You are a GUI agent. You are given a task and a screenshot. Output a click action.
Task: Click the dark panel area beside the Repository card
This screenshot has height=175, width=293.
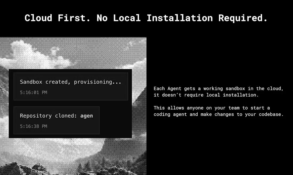pyautogui.click(x=116, y=120)
